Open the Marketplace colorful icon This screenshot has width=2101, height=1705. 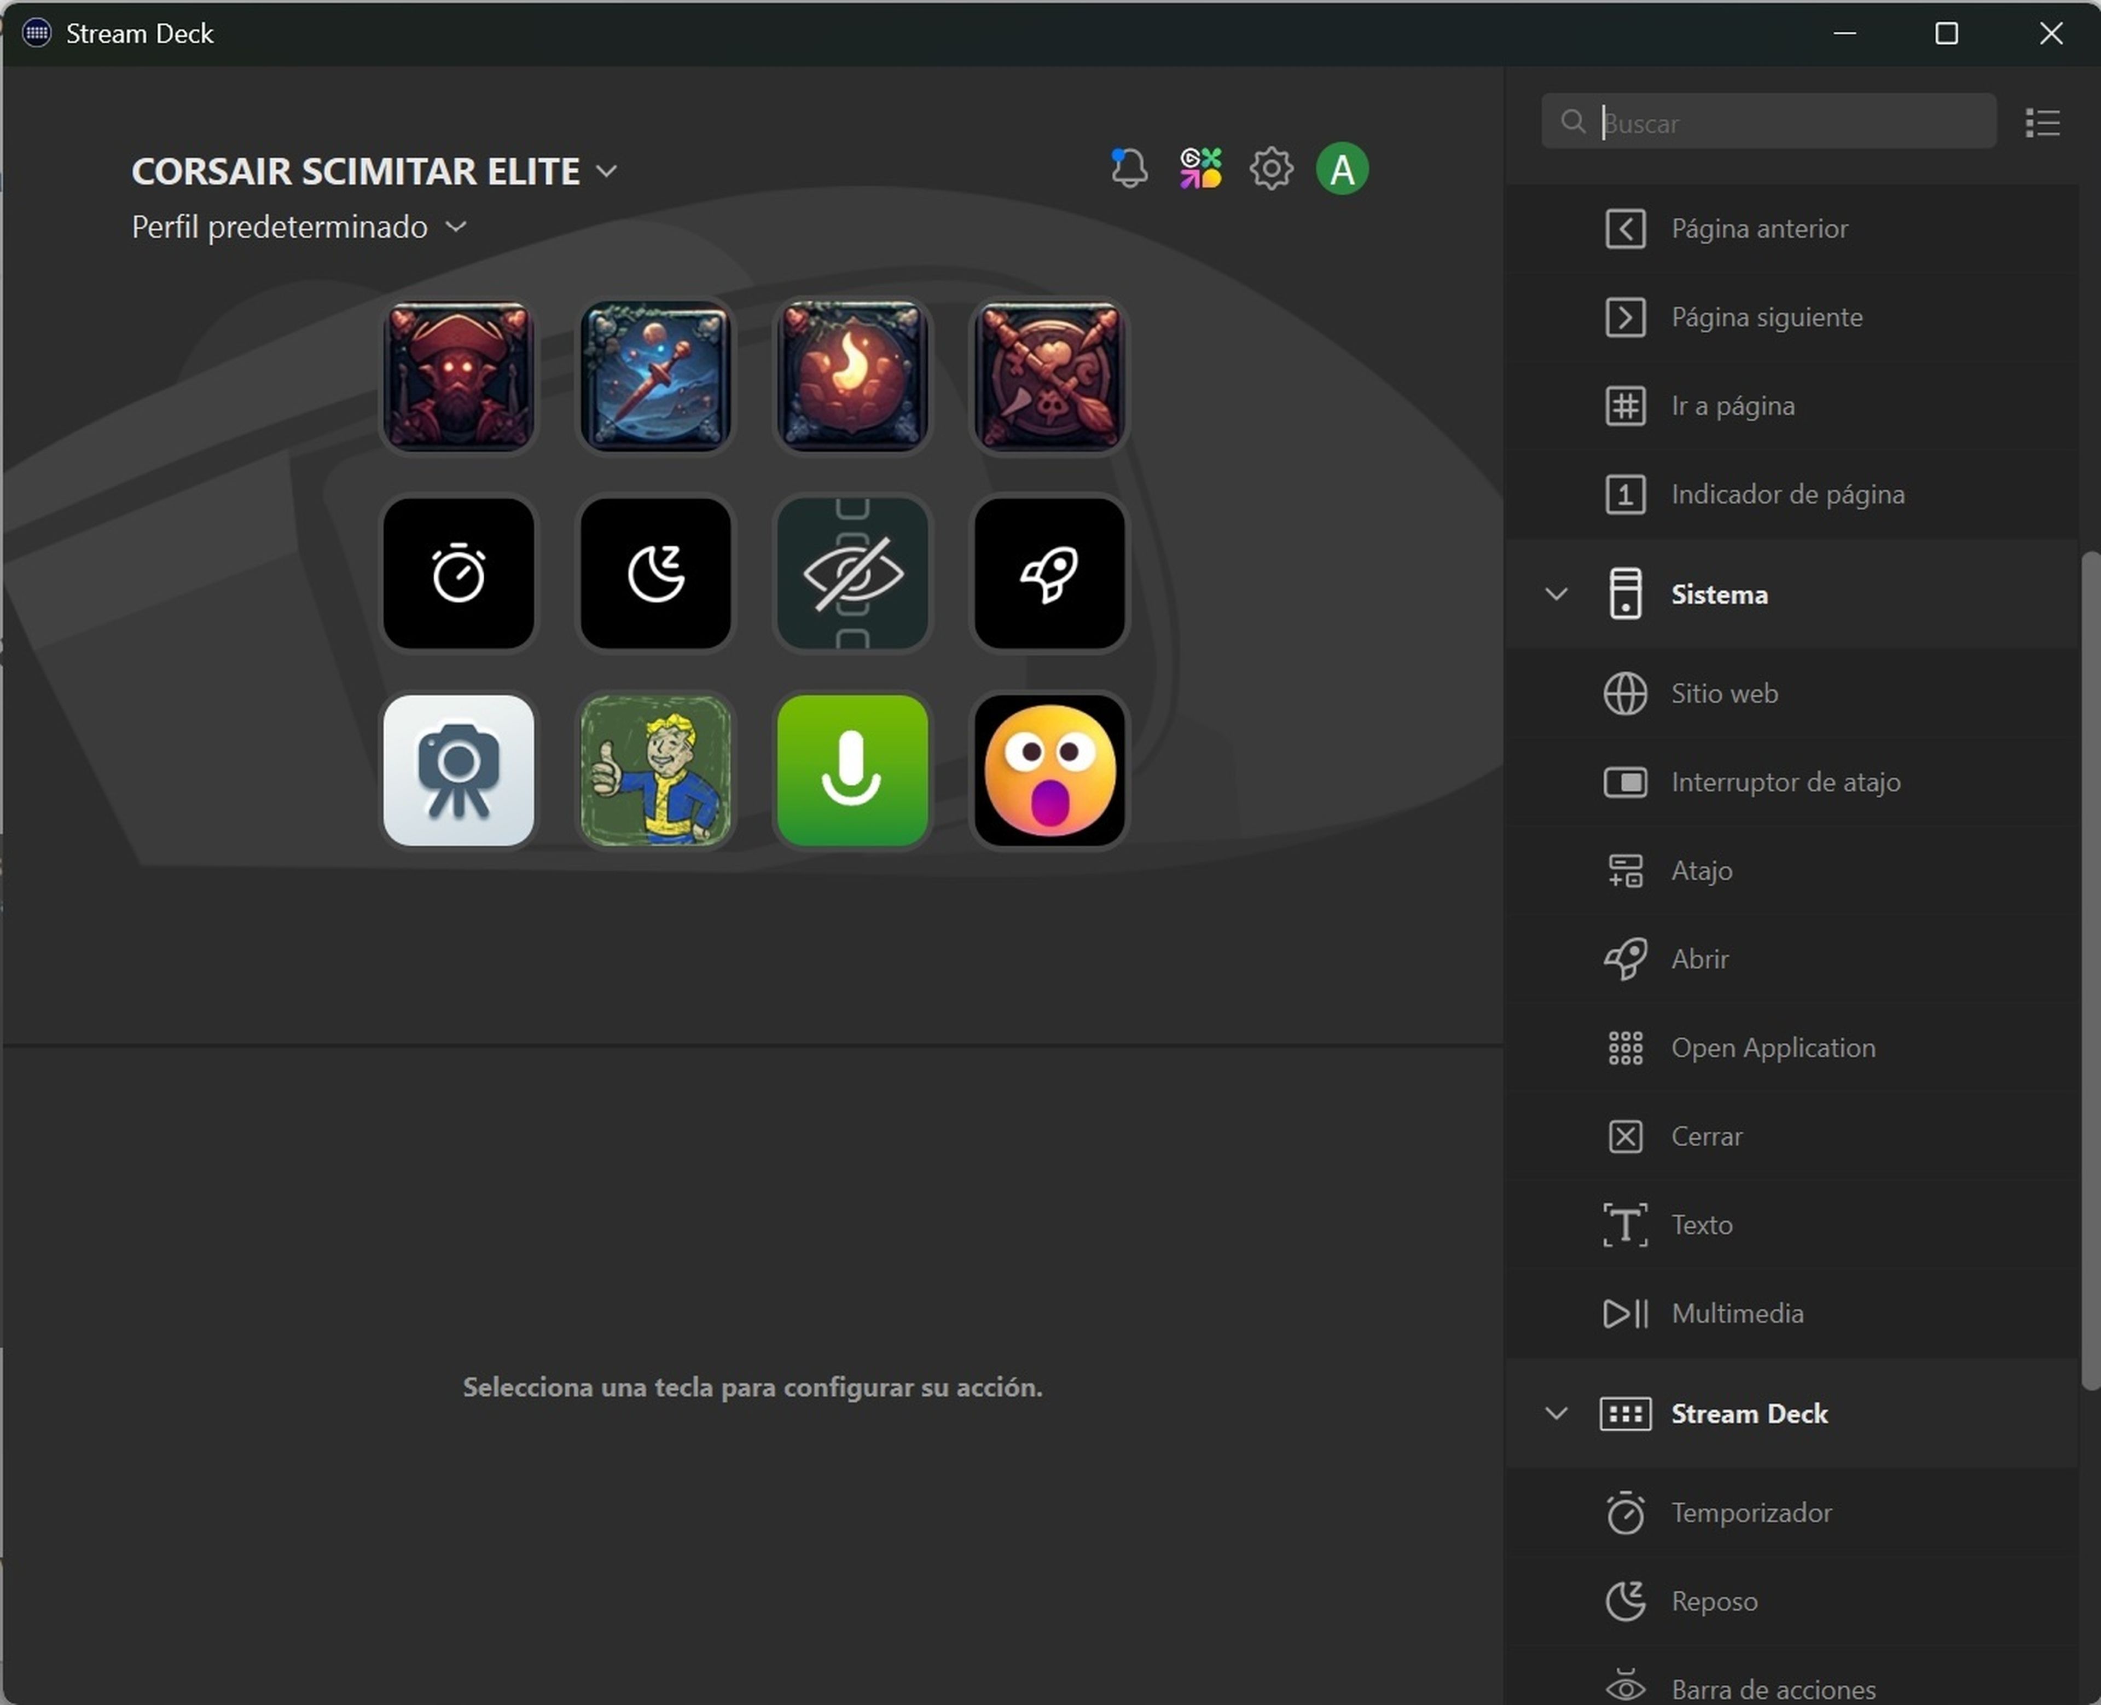click(x=1200, y=169)
